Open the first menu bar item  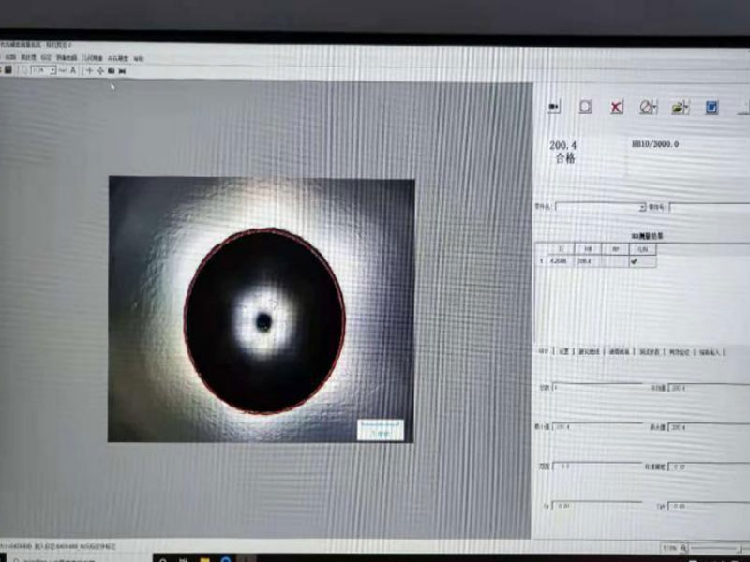[x=10, y=57]
